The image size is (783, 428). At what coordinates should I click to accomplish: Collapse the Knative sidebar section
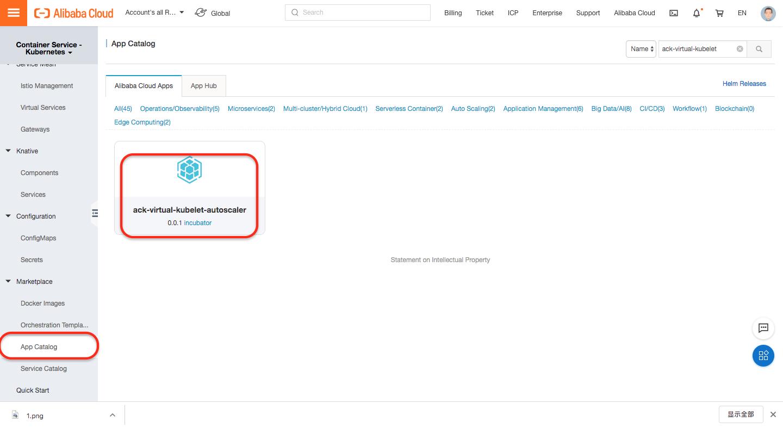click(8, 151)
